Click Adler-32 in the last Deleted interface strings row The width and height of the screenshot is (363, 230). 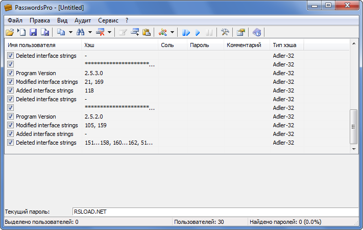283,143
